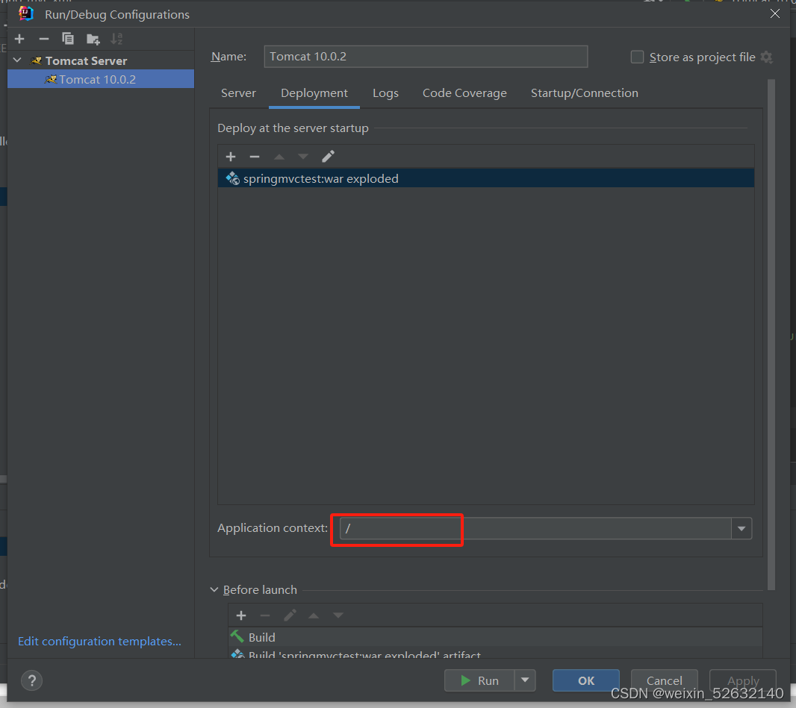The image size is (796, 708).
Task: Click the Apply button
Action: [743, 680]
